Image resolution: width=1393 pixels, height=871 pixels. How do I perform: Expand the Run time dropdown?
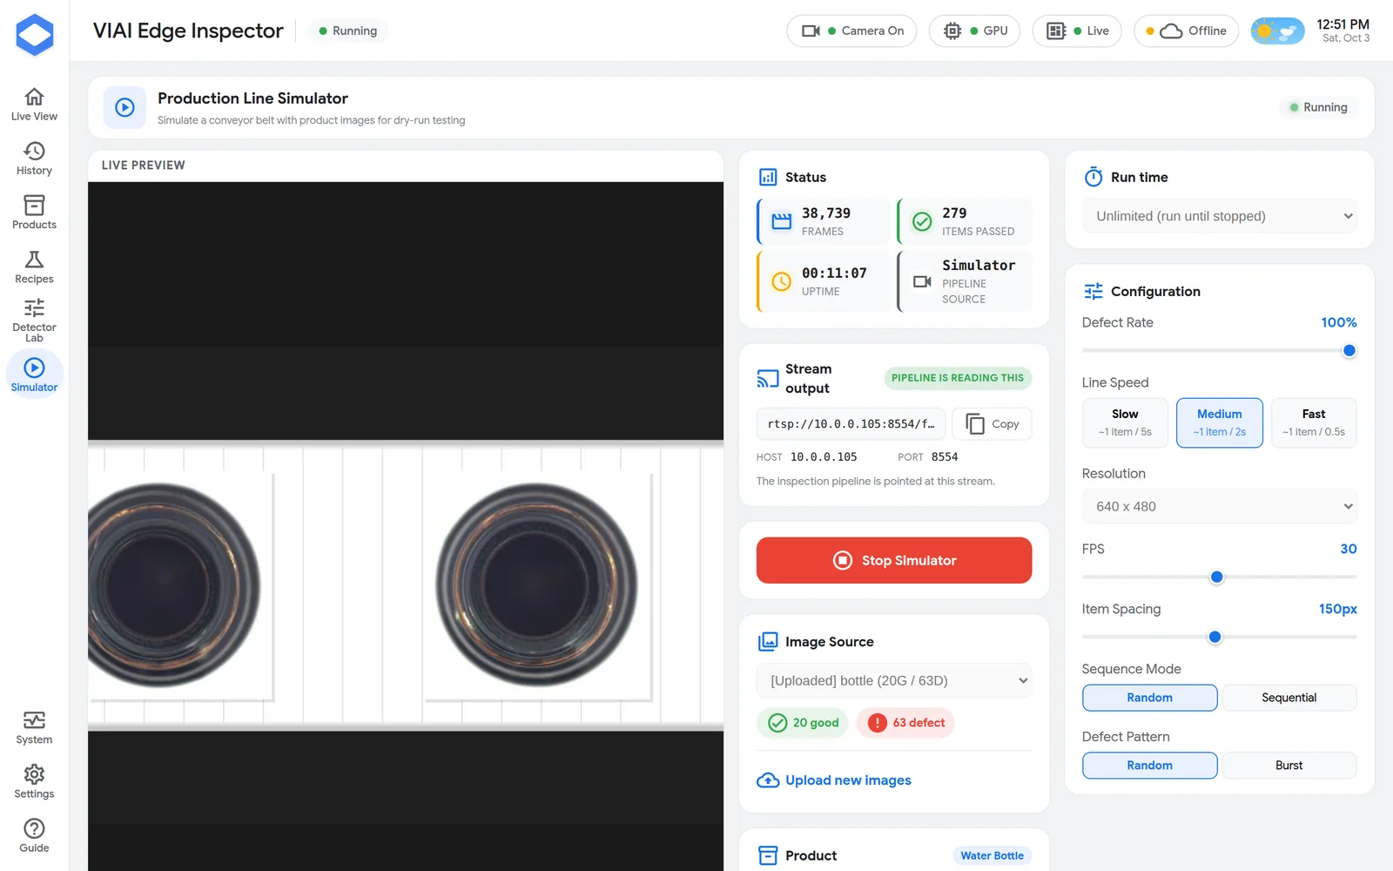coord(1220,216)
